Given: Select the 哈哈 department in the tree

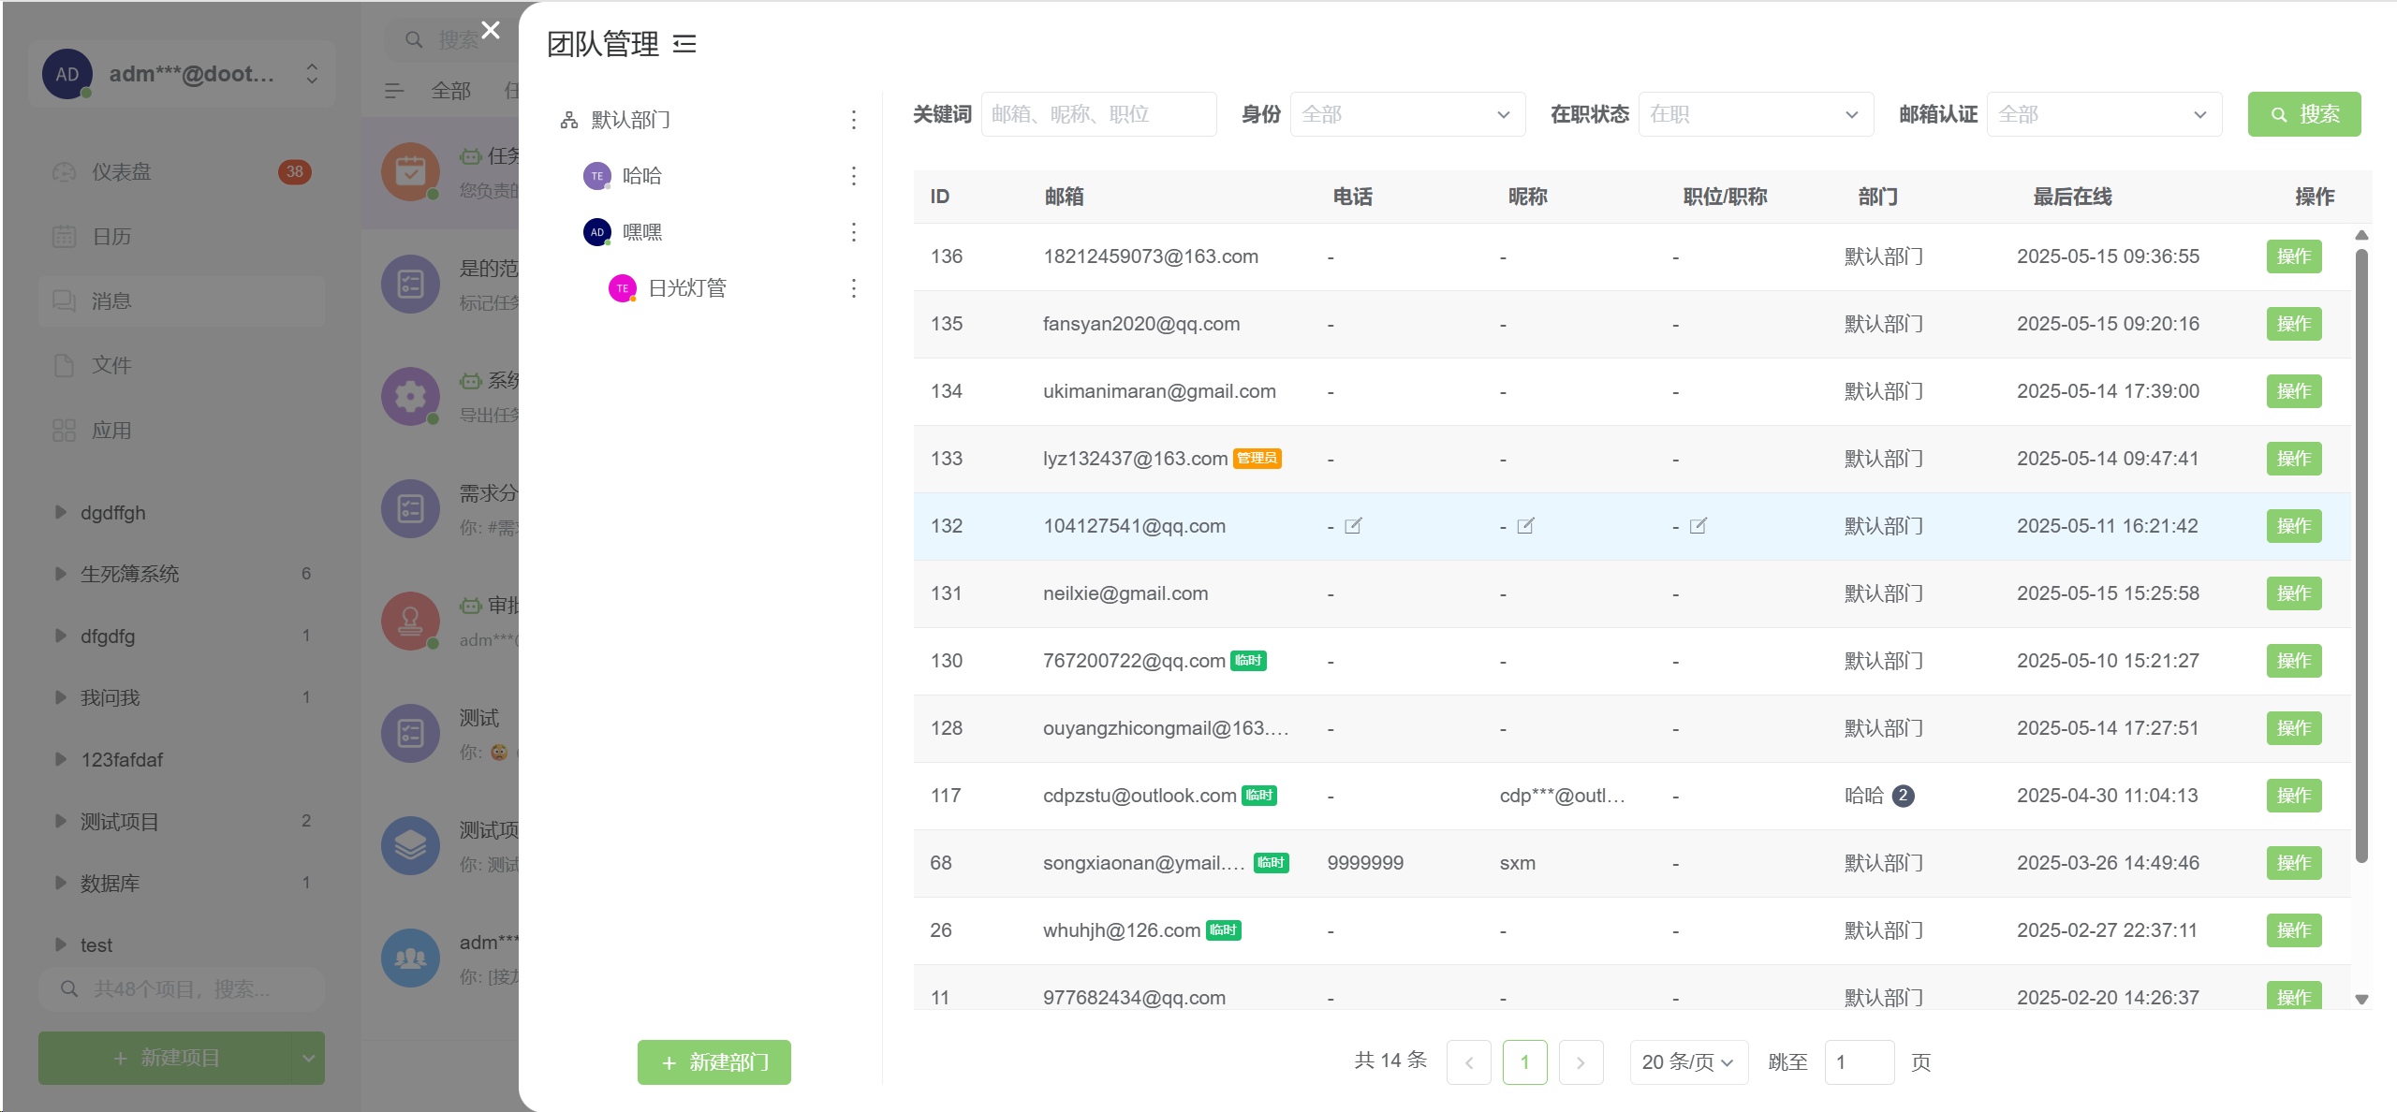Looking at the screenshot, I should tap(642, 176).
